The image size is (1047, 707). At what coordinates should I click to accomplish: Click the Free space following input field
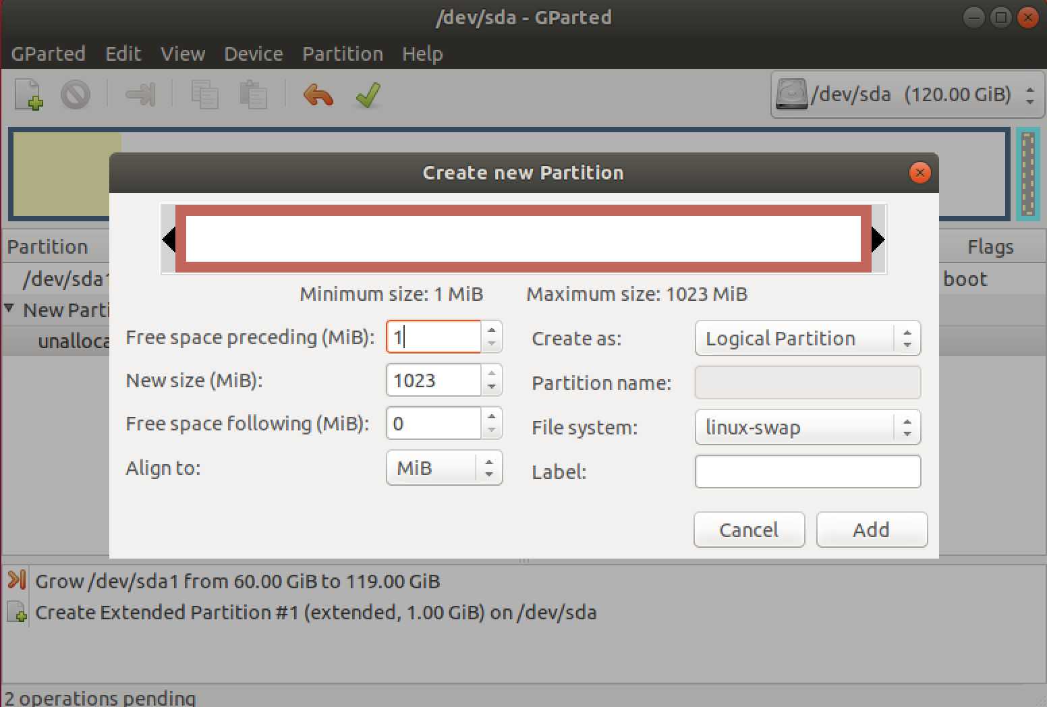pyautogui.click(x=434, y=423)
